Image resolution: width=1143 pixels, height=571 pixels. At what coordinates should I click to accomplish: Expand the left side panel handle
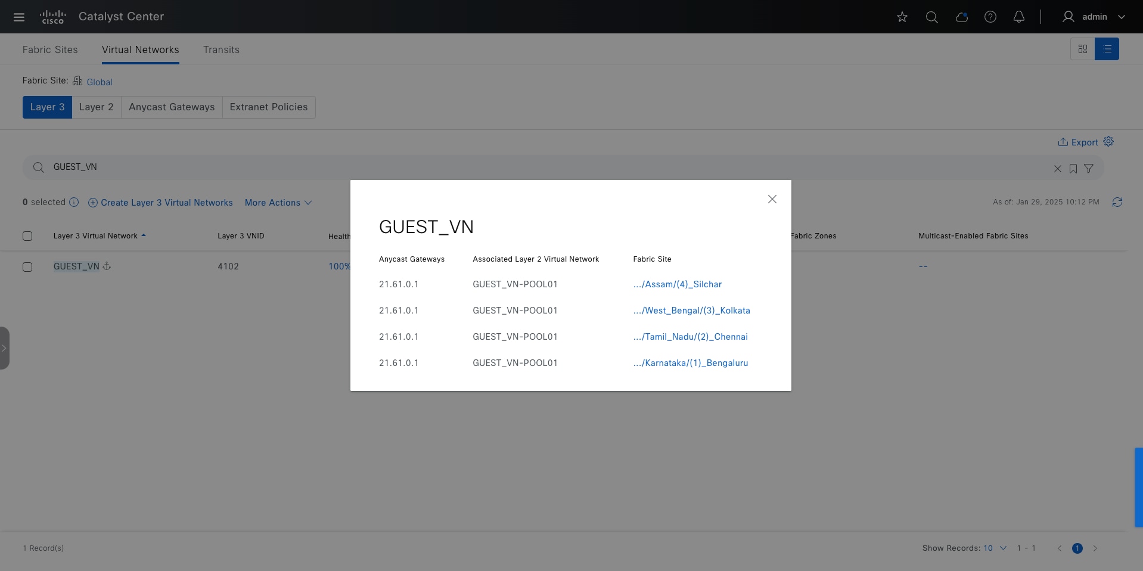click(4, 348)
